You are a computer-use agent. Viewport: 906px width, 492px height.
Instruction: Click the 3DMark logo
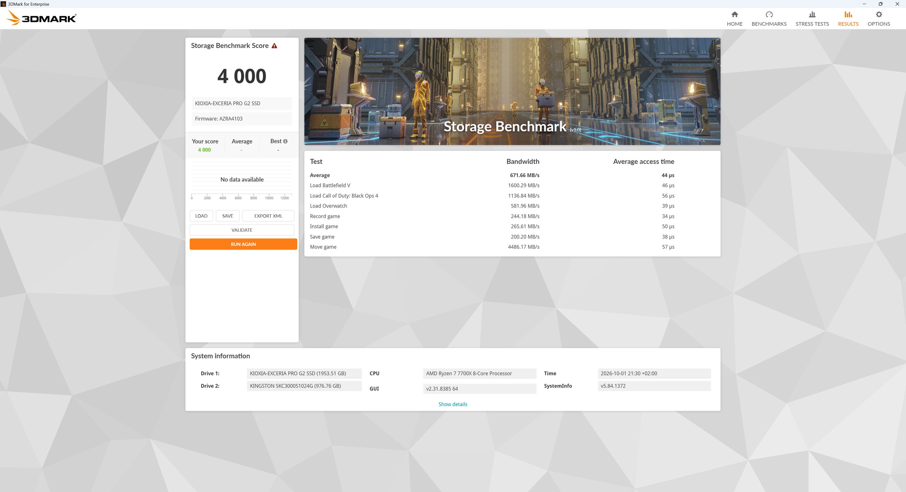[x=41, y=18]
